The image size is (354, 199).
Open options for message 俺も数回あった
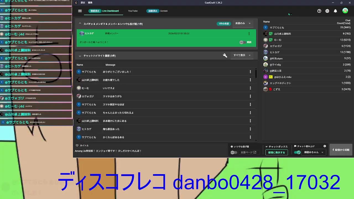[250, 129]
